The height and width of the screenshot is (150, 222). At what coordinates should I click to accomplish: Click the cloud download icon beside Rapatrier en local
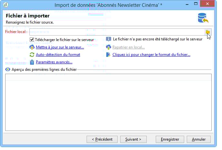pos(109,47)
